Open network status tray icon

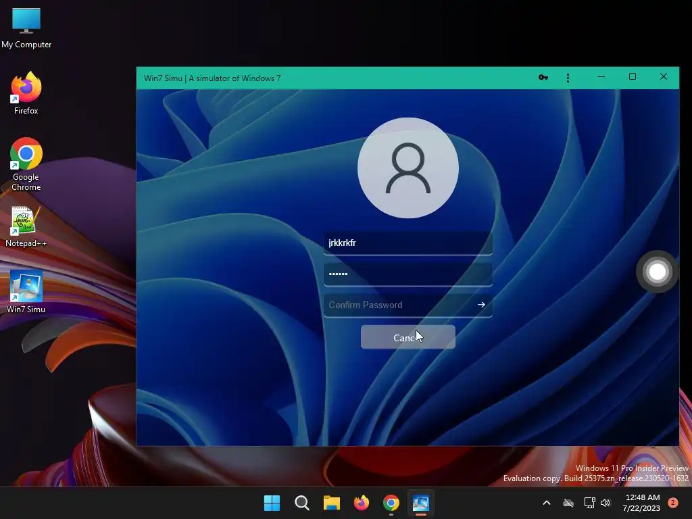pos(589,503)
